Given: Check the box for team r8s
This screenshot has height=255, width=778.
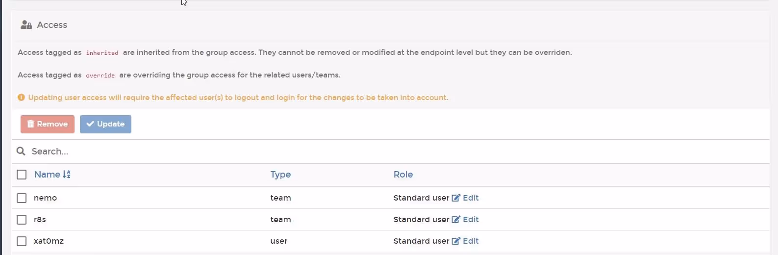Looking at the screenshot, I should click(22, 220).
